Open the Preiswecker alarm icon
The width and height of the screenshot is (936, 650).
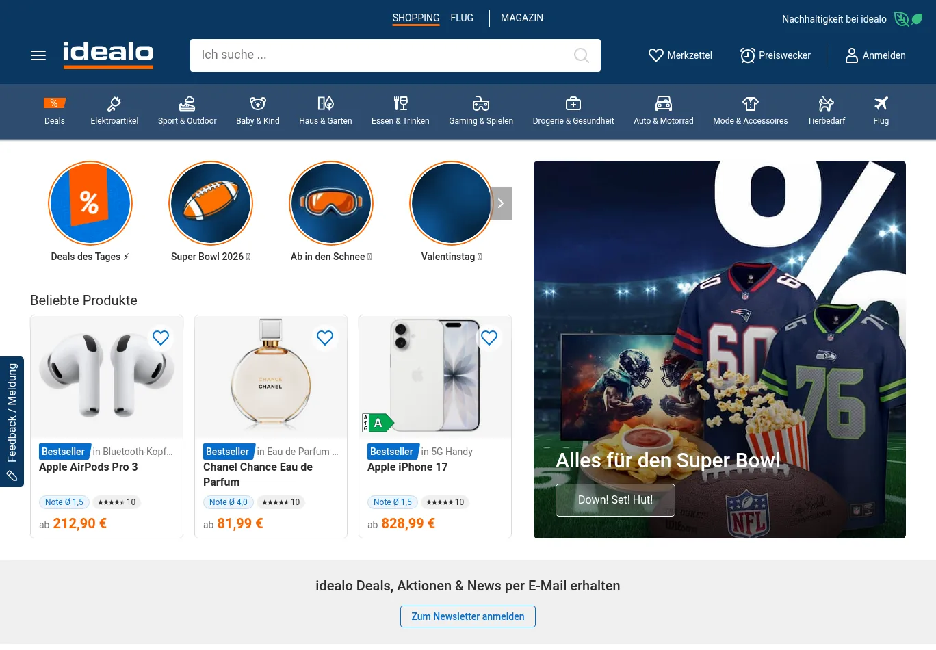747,55
